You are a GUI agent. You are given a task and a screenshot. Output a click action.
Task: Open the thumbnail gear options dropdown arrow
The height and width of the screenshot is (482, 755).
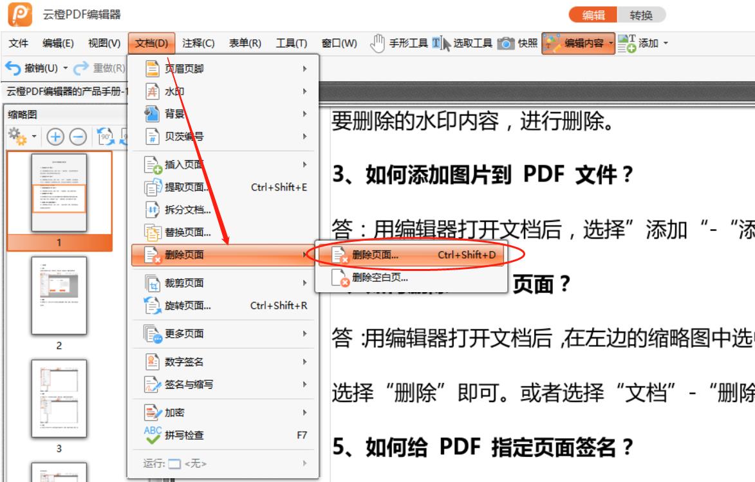point(33,137)
